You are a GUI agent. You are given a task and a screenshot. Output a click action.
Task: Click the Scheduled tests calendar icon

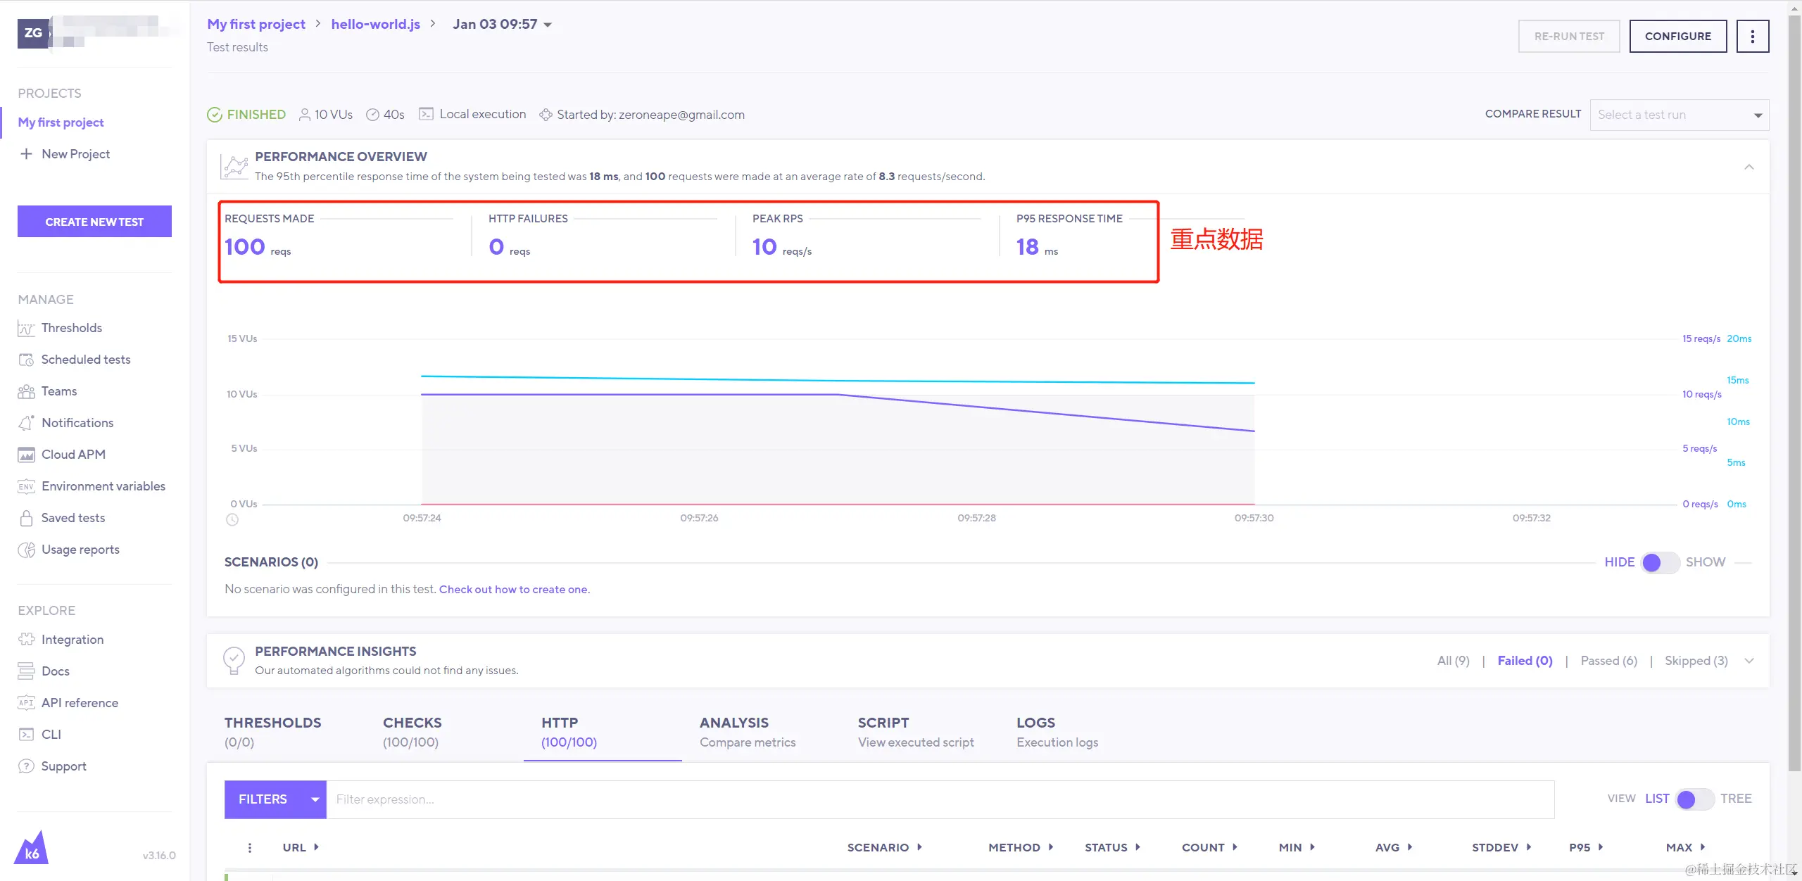tap(26, 360)
